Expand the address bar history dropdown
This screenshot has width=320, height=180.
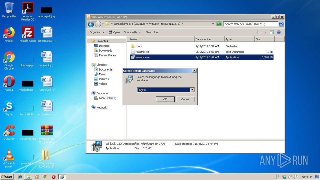pyautogui.click(x=213, y=24)
